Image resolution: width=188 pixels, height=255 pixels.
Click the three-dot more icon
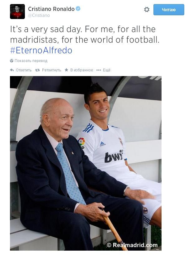[x=99, y=70]
